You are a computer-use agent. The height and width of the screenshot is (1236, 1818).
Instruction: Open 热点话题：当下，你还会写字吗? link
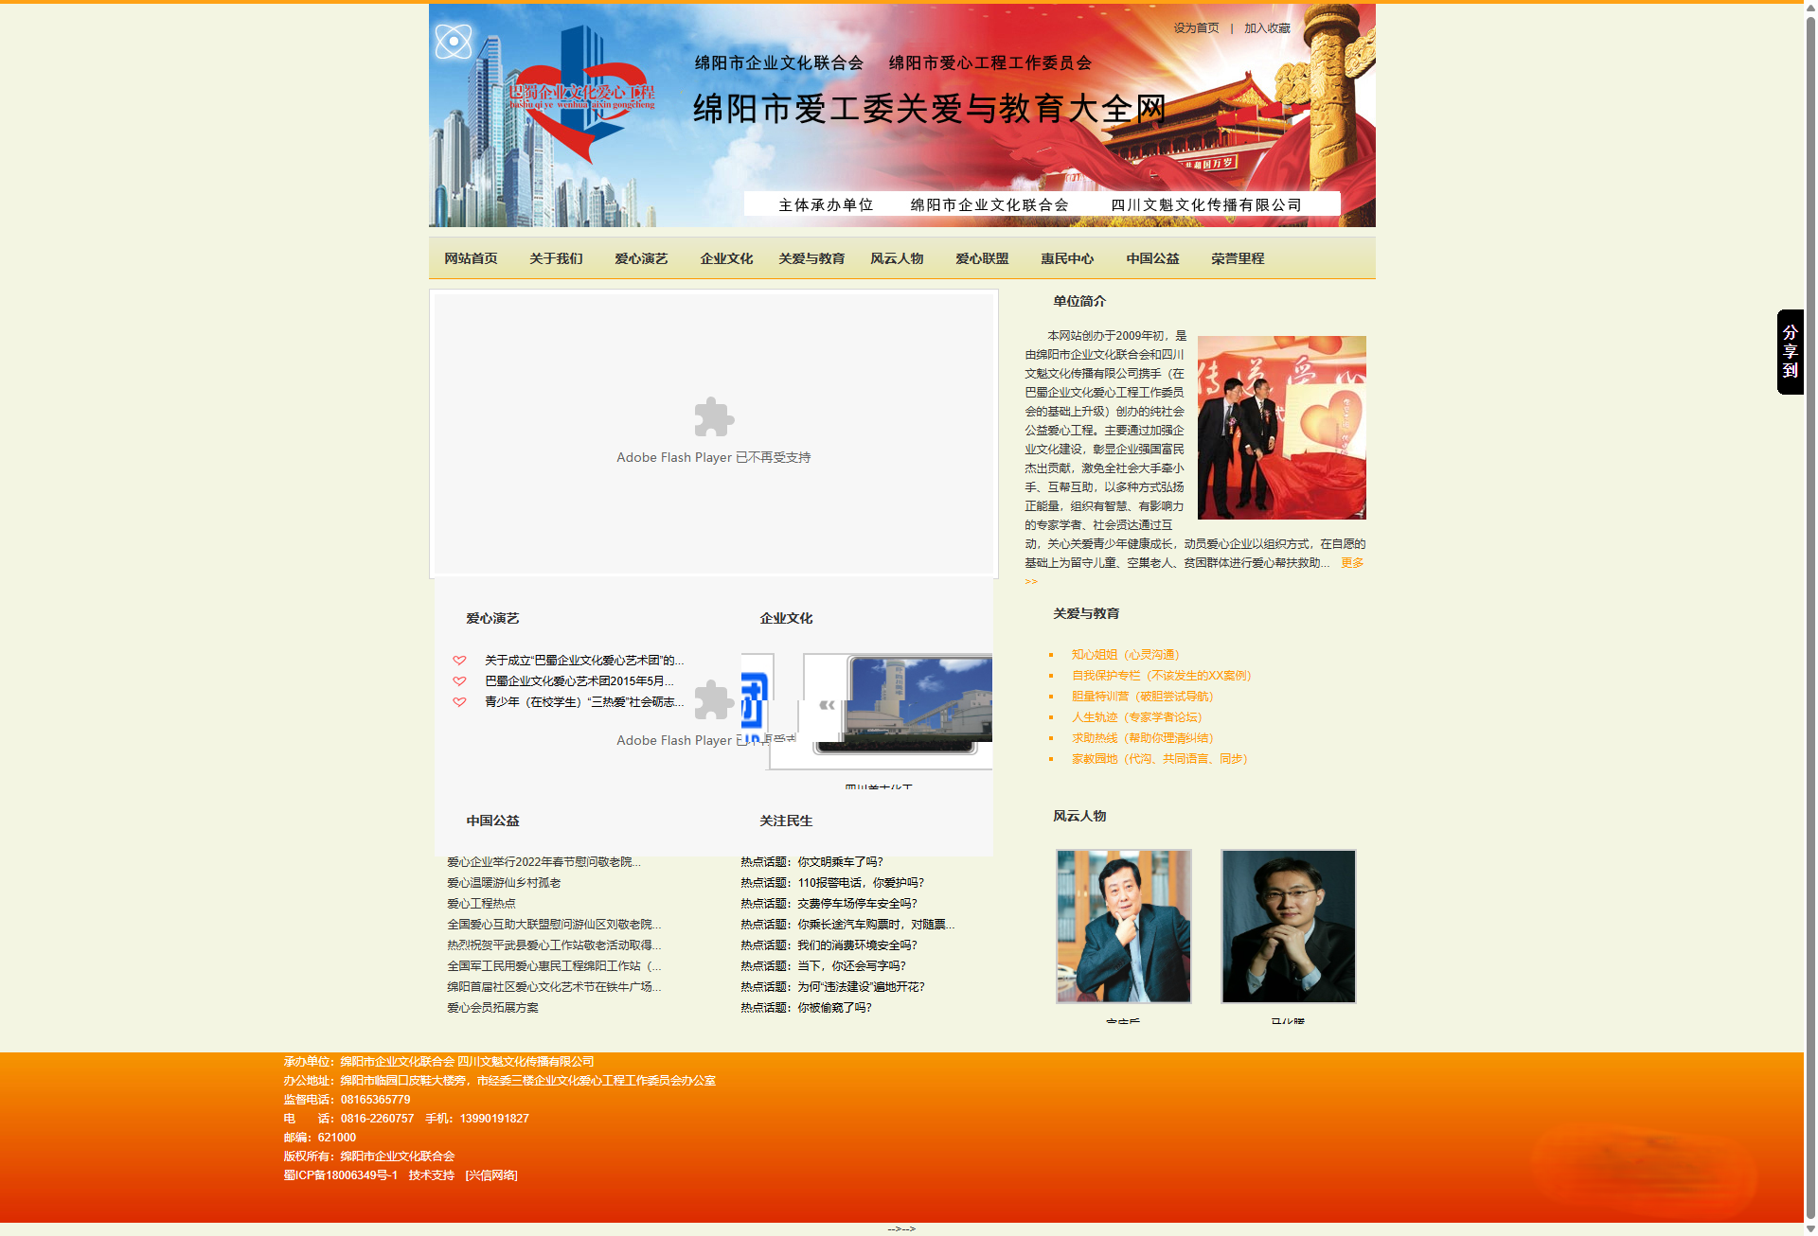pos(823,966)
